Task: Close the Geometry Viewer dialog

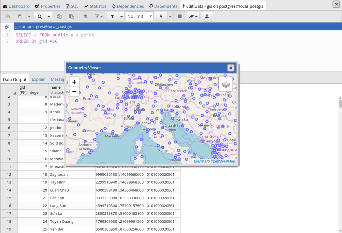Action: click(x=230, y=68)
